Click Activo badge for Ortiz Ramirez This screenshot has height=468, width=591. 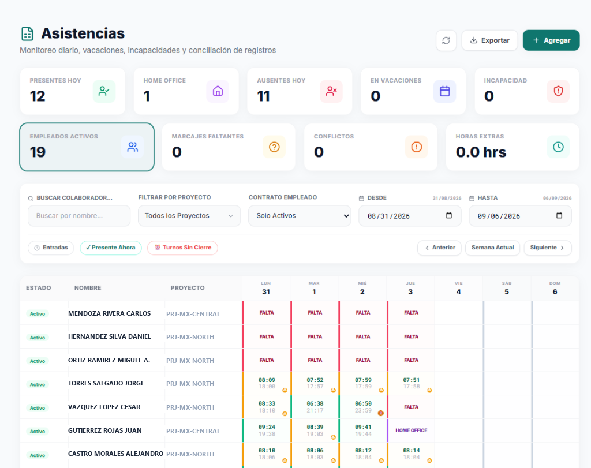pyautogui.click(x=38, y=361)
